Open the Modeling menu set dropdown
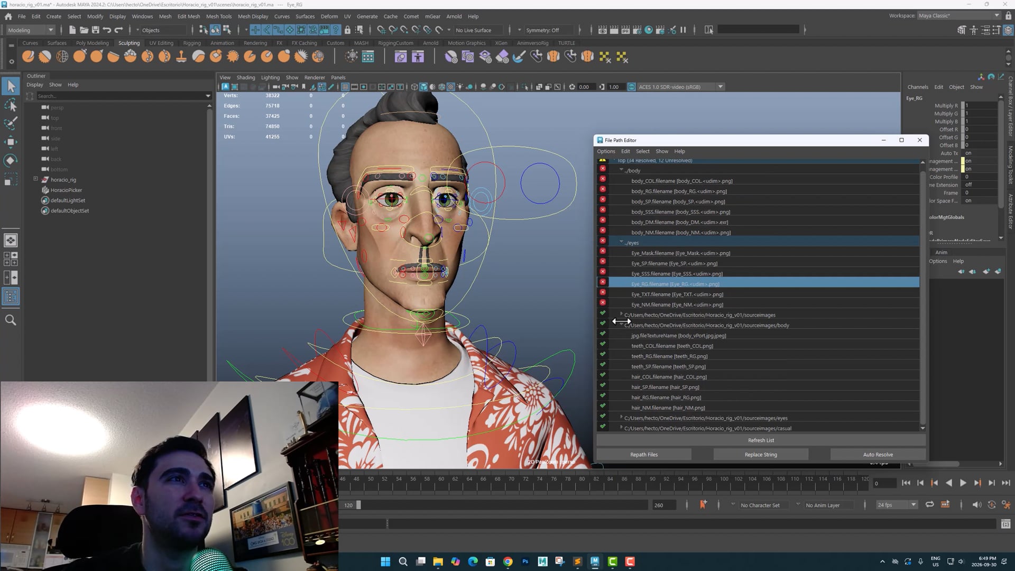The image size is (1015, 571). click(x=31, y=30)
